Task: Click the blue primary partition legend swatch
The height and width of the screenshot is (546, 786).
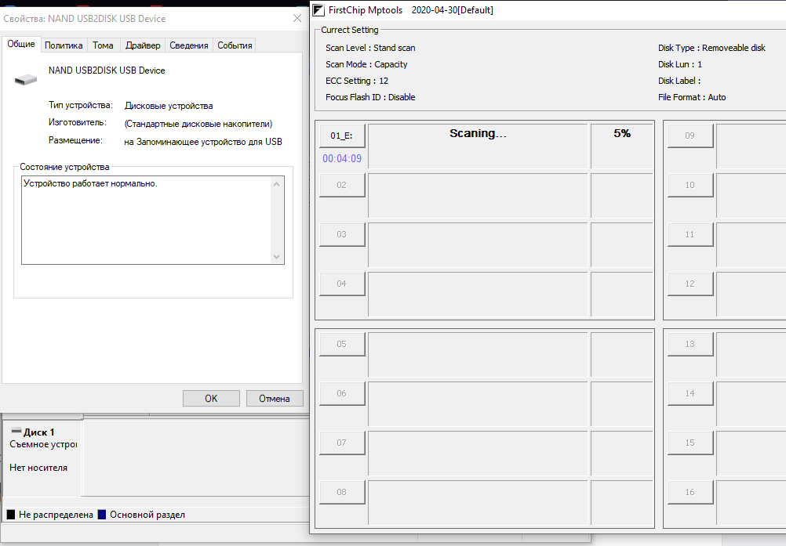Action: [x=102, y=515]
